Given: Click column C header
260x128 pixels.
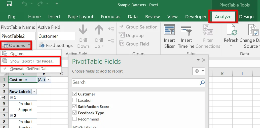Looking at the screenshot, I should coord(61,74).
